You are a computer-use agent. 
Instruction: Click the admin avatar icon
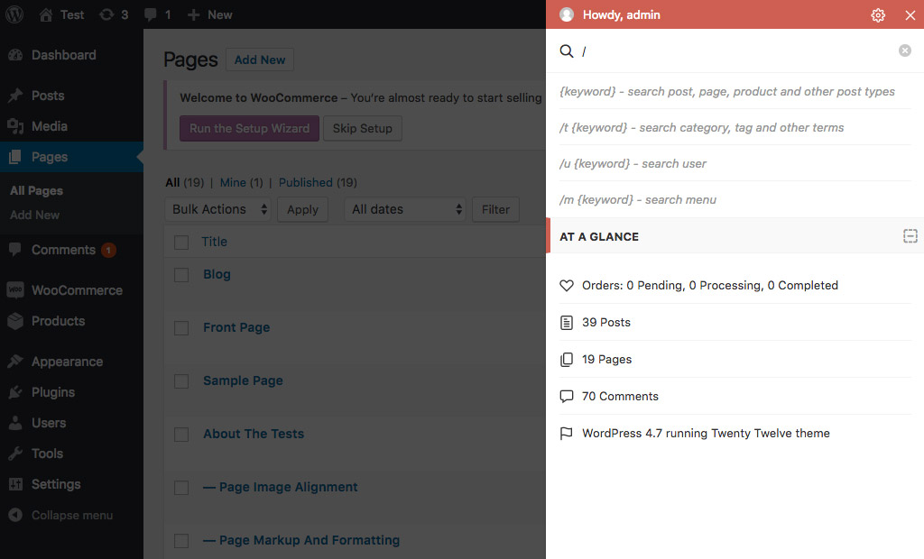coord(567,14)
